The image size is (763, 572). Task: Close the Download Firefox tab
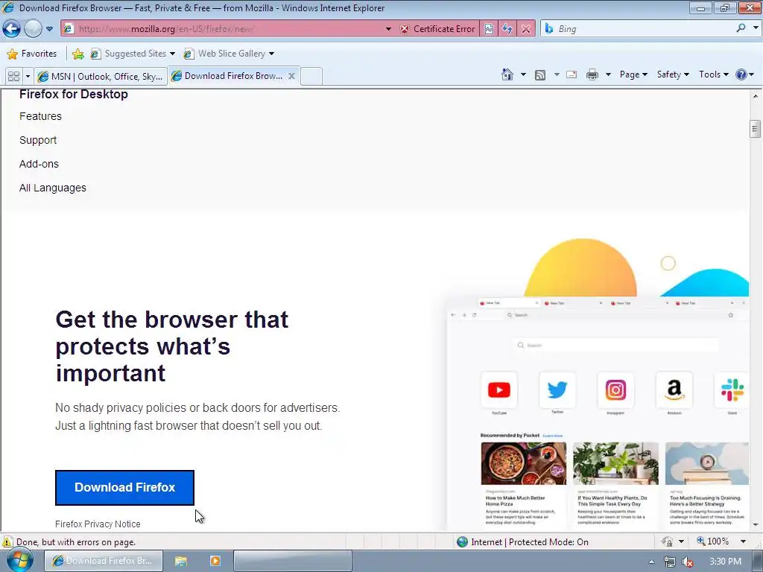pos(291,76)
